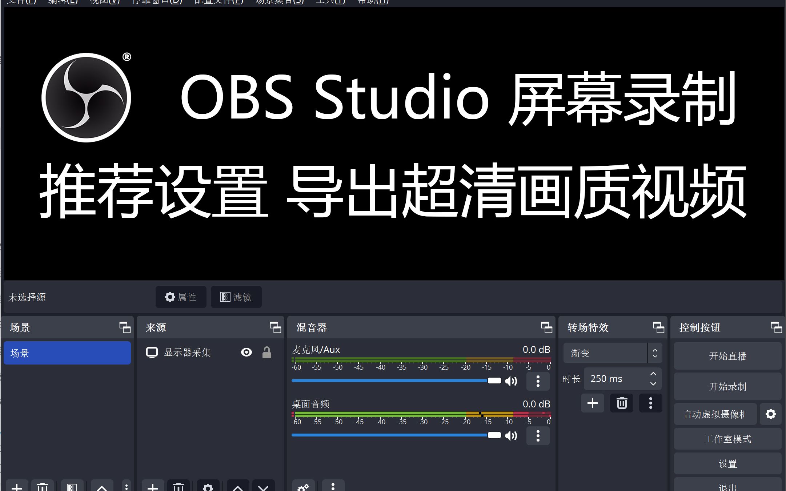The height and width of the screenshot is (491, 786).
Task: Pop out the 来源 dock panel
Action: click(x=276, y=327)
